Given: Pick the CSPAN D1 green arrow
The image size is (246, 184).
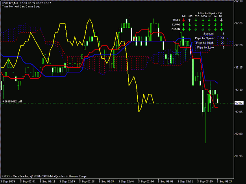Looking at the screenshot, I should [x=221, y=29].
